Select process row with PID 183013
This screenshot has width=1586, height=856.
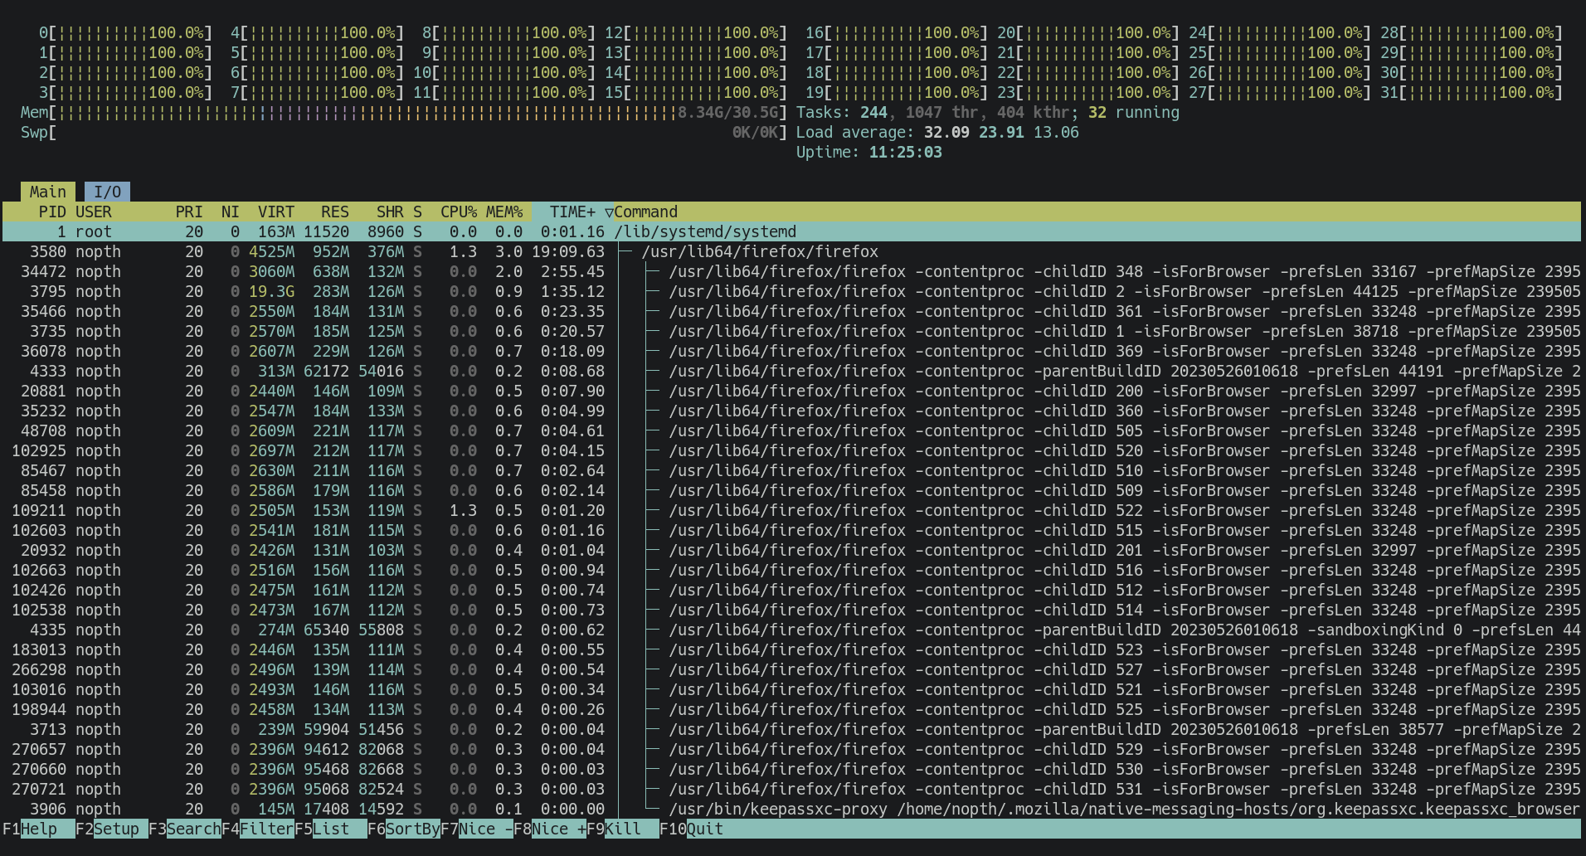[792, 649]
